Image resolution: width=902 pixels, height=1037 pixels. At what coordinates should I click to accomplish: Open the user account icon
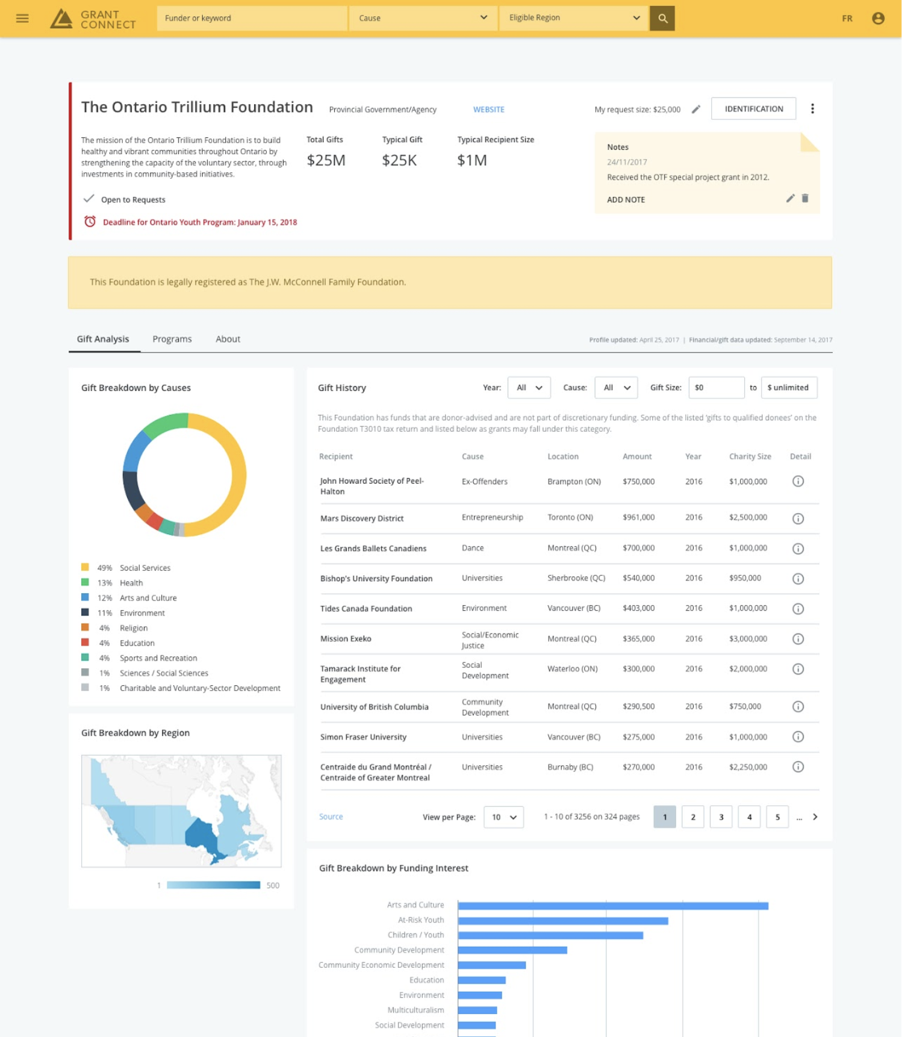click(x=878, y=18)
